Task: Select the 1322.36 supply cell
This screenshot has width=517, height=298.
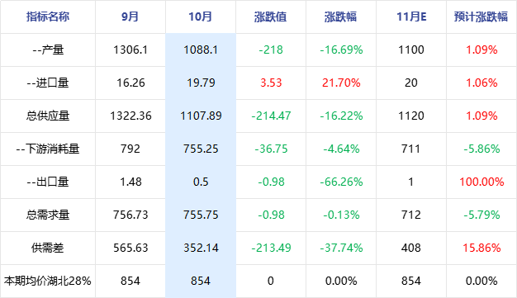Action: pos(130,116)
